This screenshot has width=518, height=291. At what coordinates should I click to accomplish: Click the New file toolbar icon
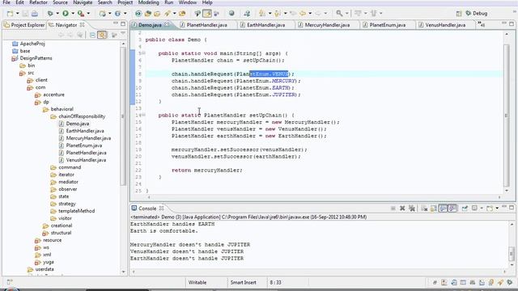click(x=10, y=14)
